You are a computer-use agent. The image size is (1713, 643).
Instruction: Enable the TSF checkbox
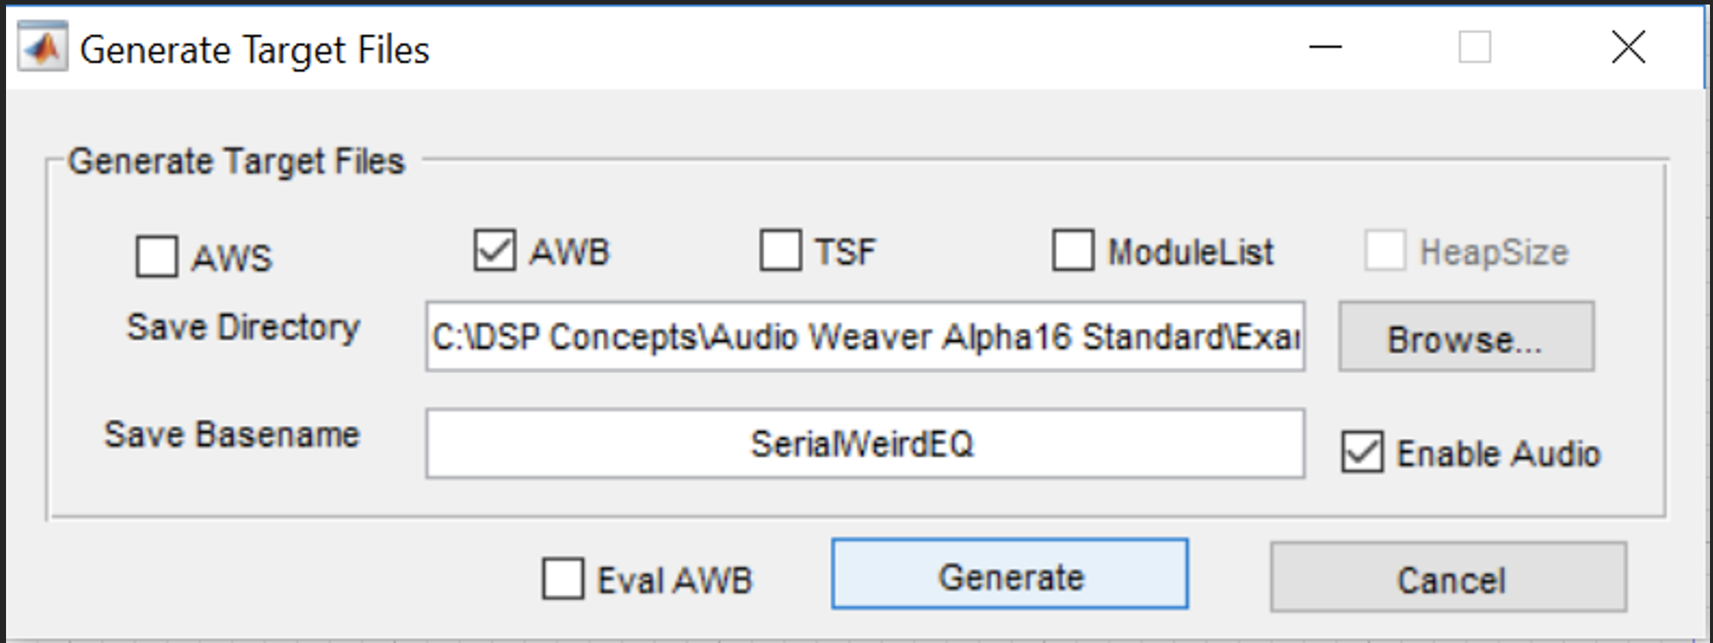click(x=782, y=248)
